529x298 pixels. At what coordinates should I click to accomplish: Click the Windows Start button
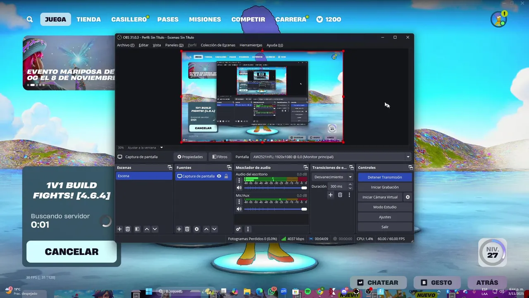[149, 291]
